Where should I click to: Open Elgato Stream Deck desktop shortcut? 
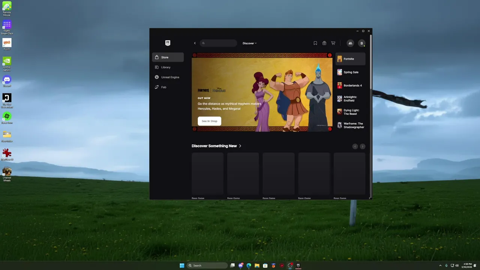[x=7, y=27]
